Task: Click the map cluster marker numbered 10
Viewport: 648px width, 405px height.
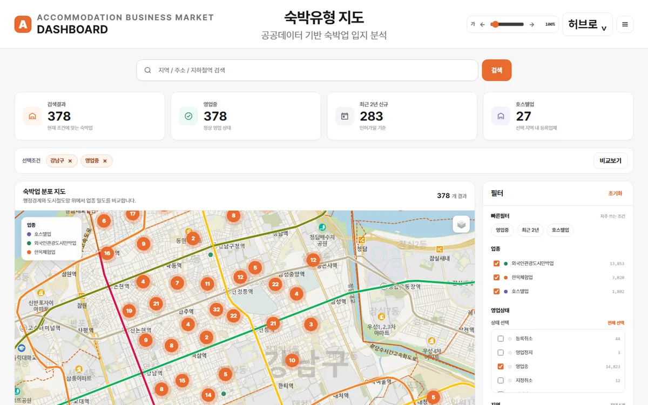Action: tap(292, 360)
